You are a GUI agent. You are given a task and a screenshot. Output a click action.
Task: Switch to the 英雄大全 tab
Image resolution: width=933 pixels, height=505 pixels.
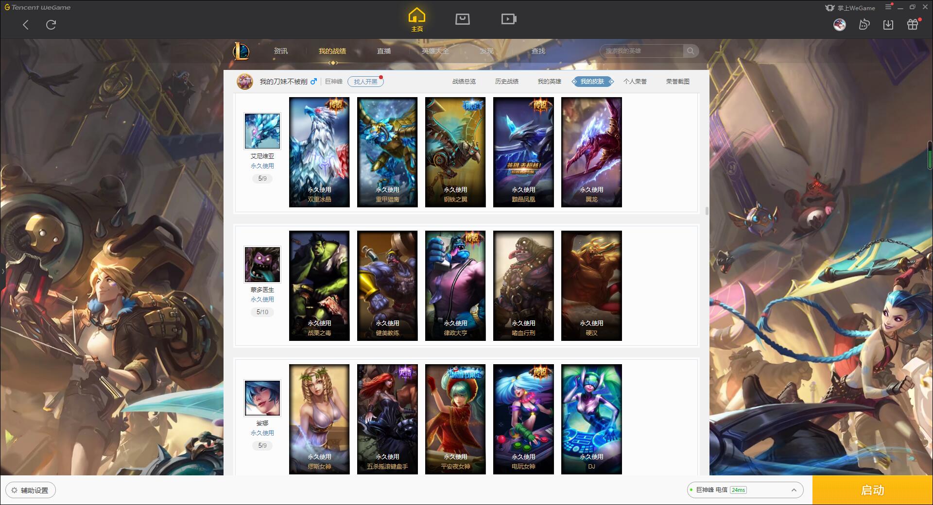[x=435, y=51]
